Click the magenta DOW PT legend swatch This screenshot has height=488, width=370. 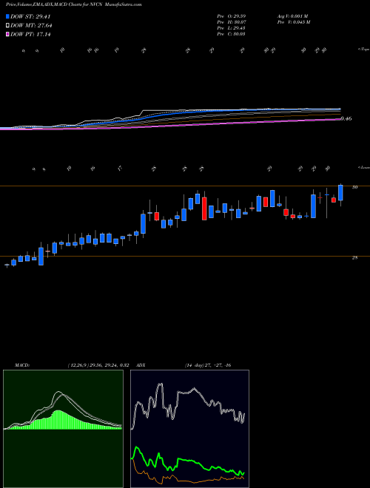8,34
